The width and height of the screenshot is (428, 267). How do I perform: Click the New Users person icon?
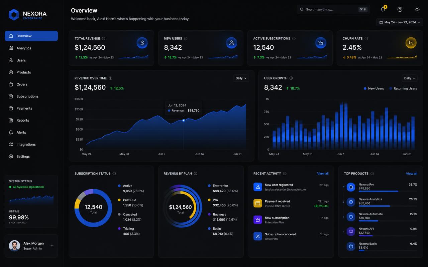tap(231, 43)
